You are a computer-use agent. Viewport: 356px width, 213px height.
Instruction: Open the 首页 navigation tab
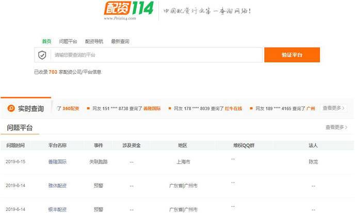pyautogui.click(x=46, y=41)
